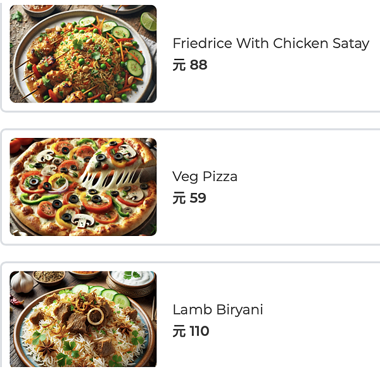Image resolution: width=380 pixels, height=372 pixels.
Task: Click the 元 59 price label
Action: pos(189,198)
